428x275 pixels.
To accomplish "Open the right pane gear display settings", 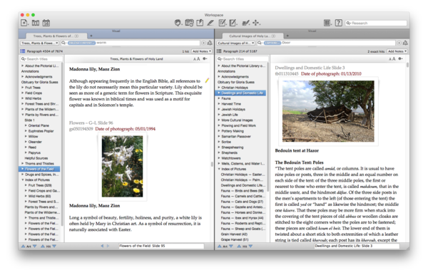I will pos(400,59).
